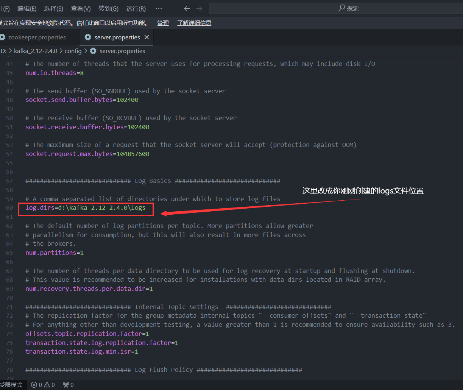Click the Log Flush Policy header
Screen dimensions: 463x390
click(x=164, y=370)
